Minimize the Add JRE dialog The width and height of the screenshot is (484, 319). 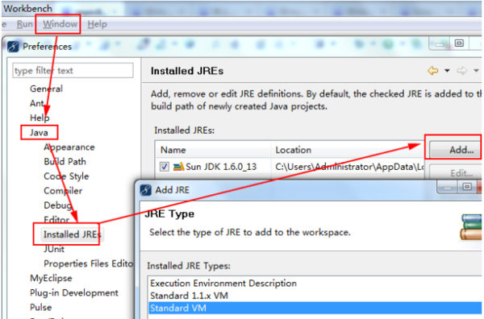click(x=448, y=188)
